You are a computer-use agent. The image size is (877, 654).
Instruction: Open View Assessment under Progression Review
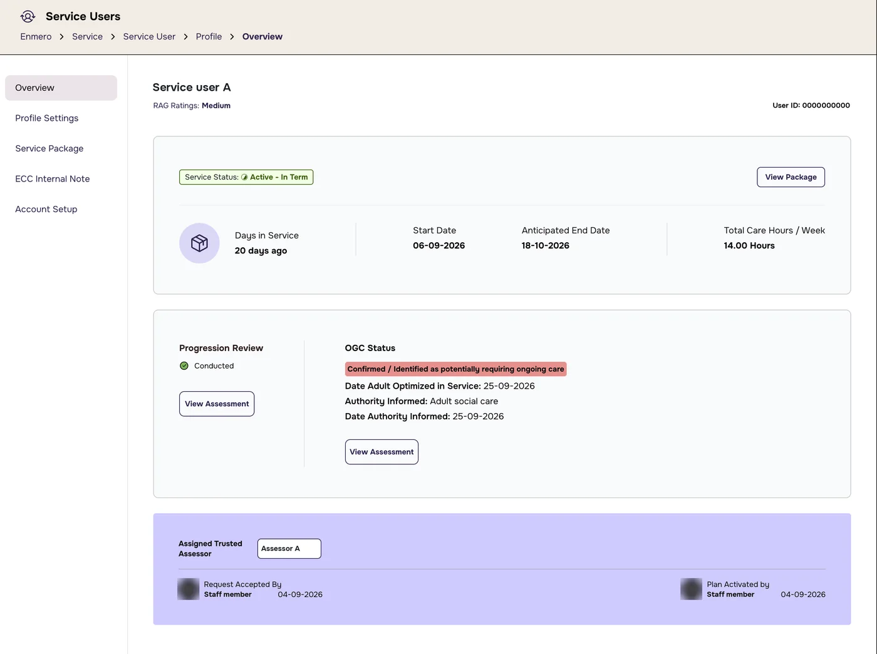(217, 404)
